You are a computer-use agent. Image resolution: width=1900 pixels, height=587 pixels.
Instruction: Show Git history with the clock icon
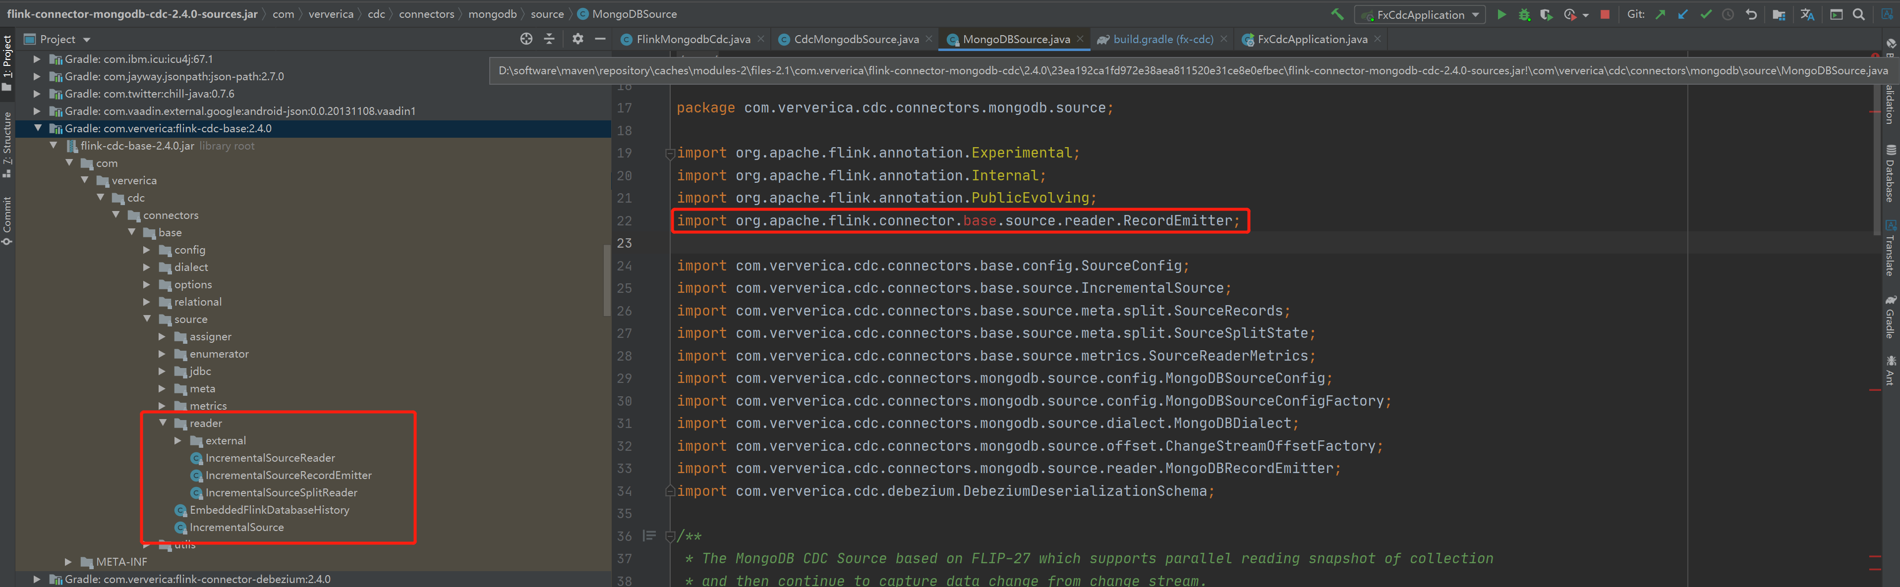(x=1727, y=14)
